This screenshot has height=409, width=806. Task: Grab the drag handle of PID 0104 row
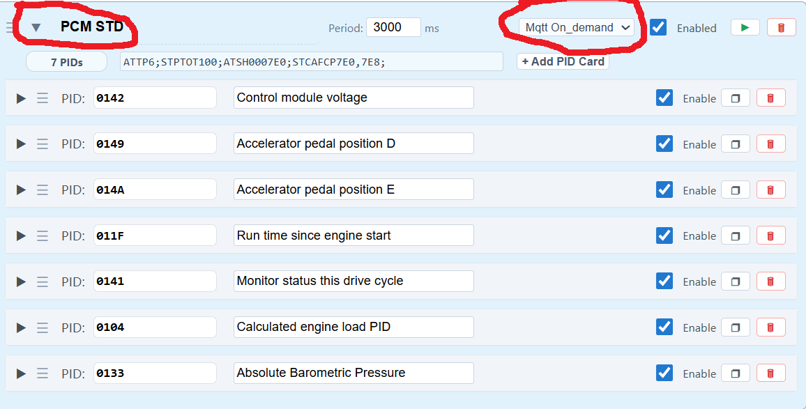point(42,327)
